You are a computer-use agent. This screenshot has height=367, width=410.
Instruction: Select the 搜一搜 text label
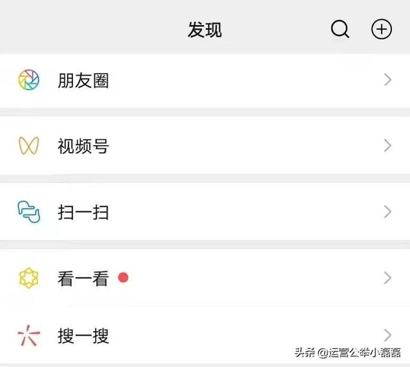point(83,336)
